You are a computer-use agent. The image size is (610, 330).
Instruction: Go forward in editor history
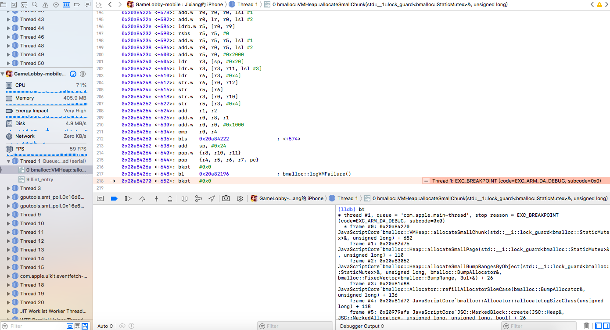coord(120,4)
